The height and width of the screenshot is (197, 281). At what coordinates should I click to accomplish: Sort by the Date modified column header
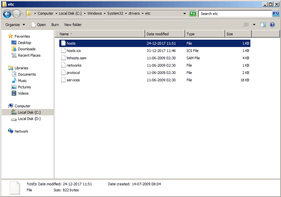pos(165,34)
